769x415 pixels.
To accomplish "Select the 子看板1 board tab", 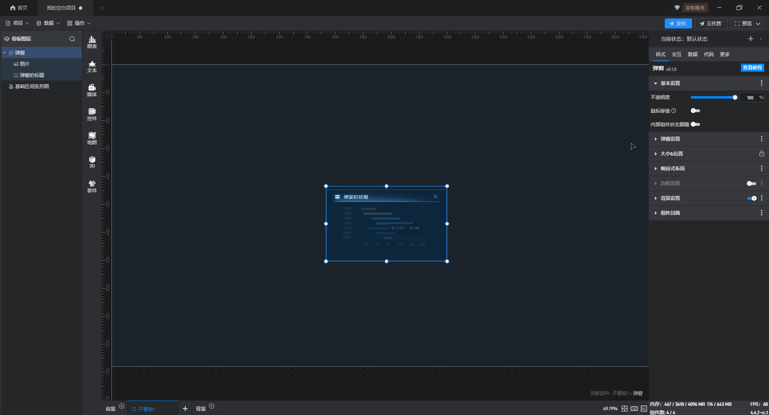I will click(153, 409).
